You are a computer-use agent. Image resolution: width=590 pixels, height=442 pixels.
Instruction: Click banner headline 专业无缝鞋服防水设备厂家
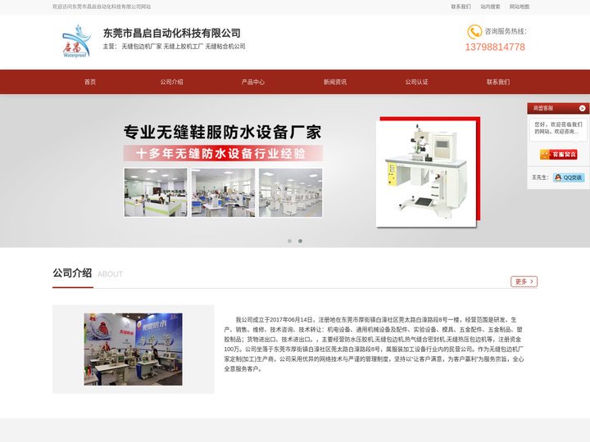pos(222,133)
